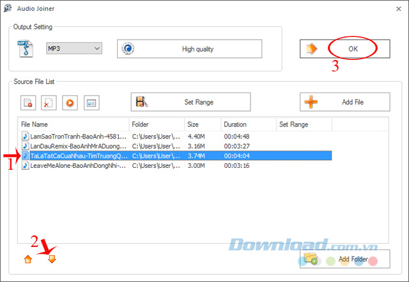Click the music note icon of LeaveMeAlone file
The height and width of the screenshot is (282, 409).
pos(26,165)
